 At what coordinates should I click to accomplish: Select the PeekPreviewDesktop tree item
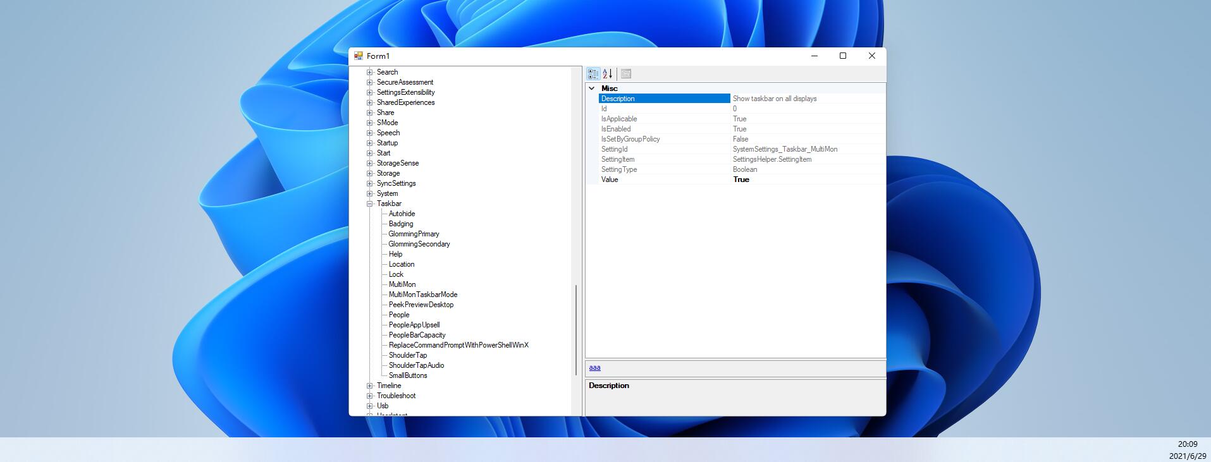pos(421,305)
